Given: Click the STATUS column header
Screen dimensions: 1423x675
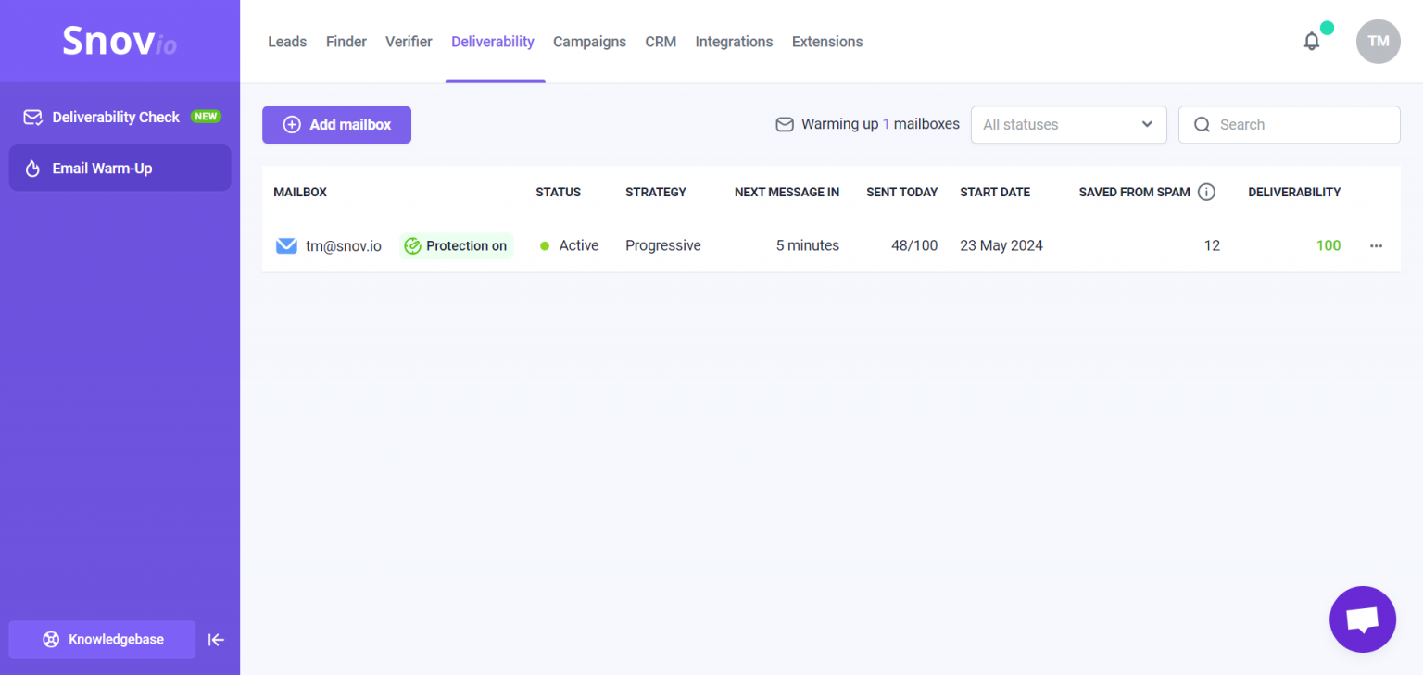Looking at the screenshot, I should point(558,193).
